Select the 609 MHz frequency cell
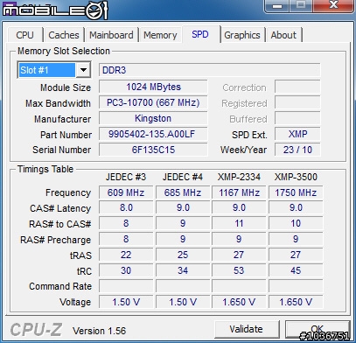Viewport: 356px width, 343px height. [126, 192]
